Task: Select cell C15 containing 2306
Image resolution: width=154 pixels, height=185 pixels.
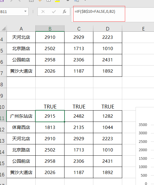Action: [79, 161]
